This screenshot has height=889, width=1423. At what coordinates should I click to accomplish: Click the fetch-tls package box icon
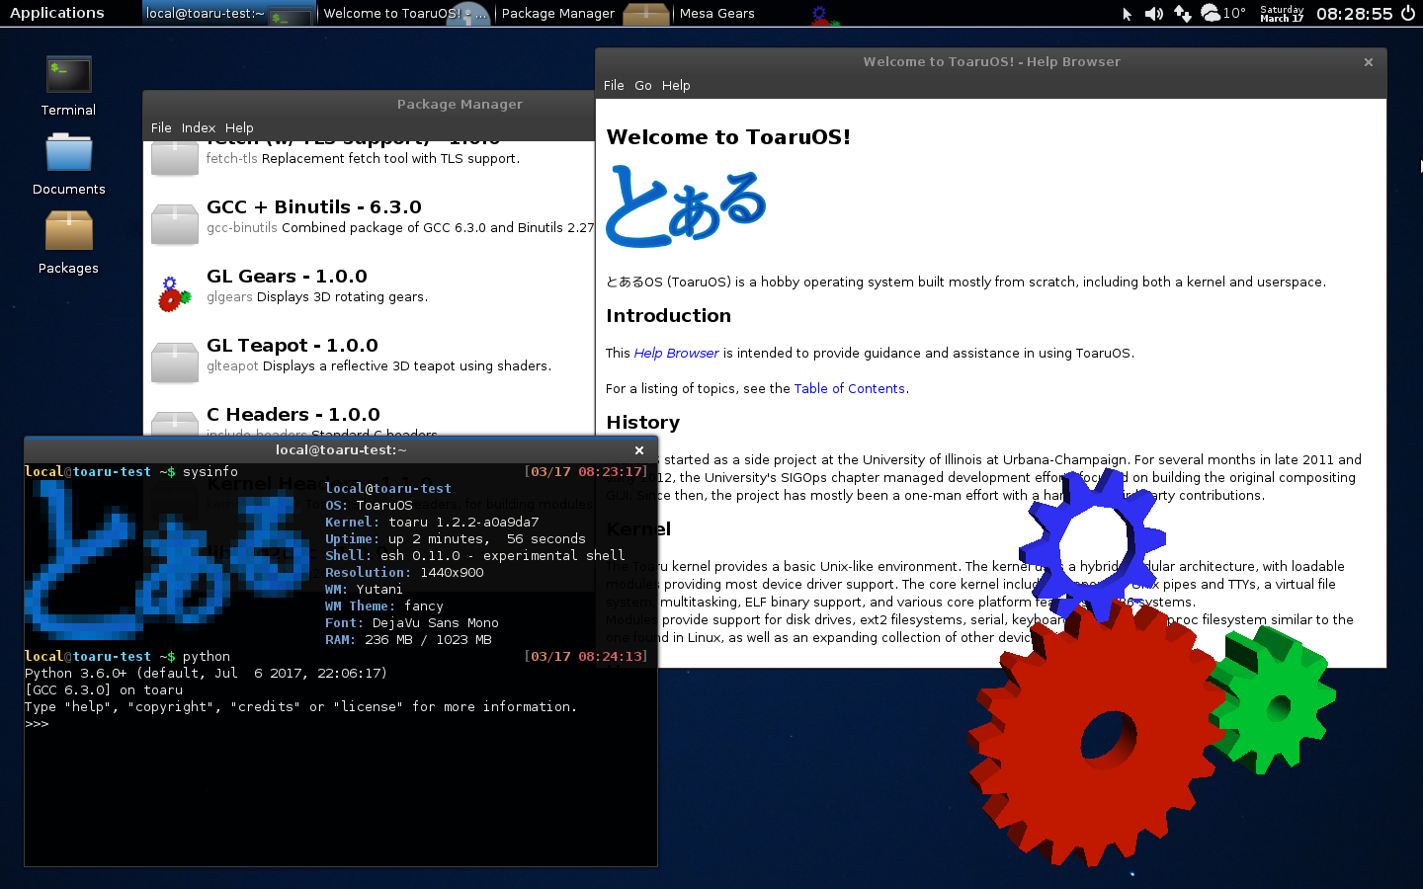pyautogui.click(x=174, y=158)
